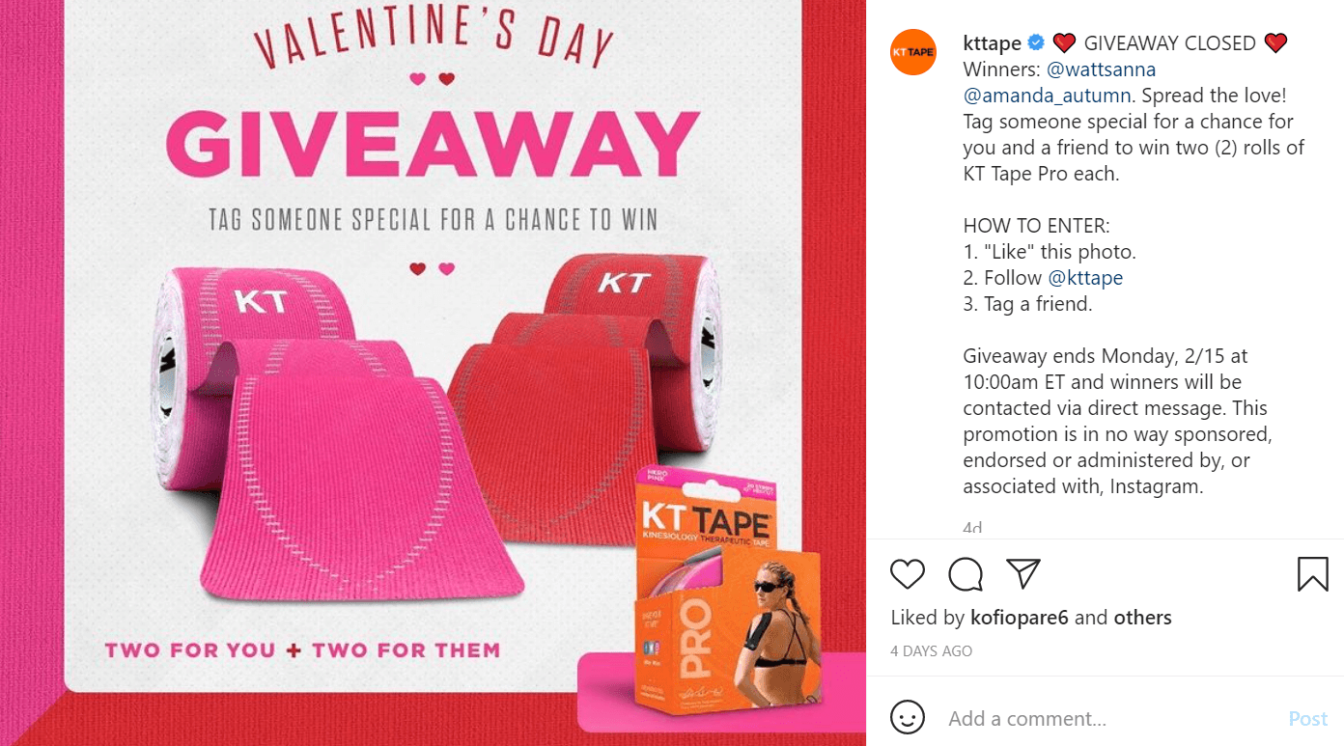Click the Post comment button
The height and width of the screenshot is (746, 1344).
(1308, 718)
